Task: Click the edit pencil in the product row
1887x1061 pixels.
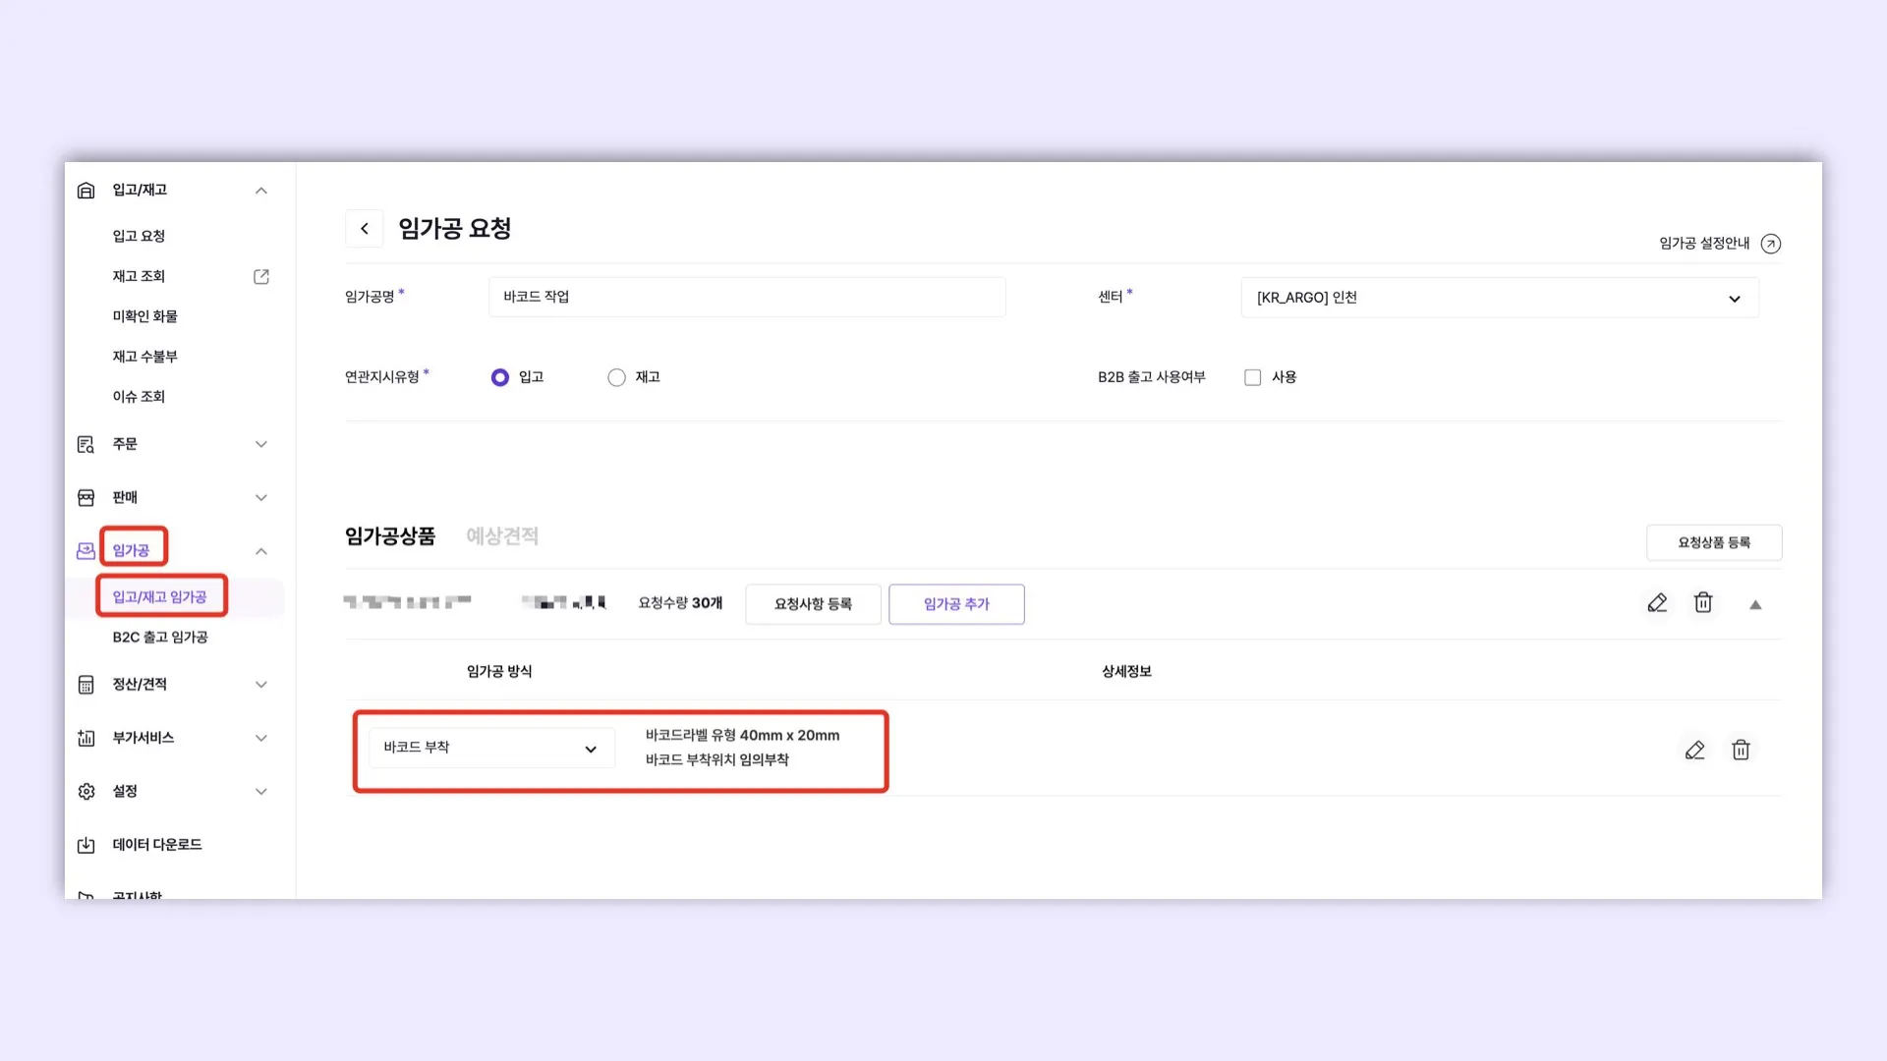Action: click(x=1657, y=603)
